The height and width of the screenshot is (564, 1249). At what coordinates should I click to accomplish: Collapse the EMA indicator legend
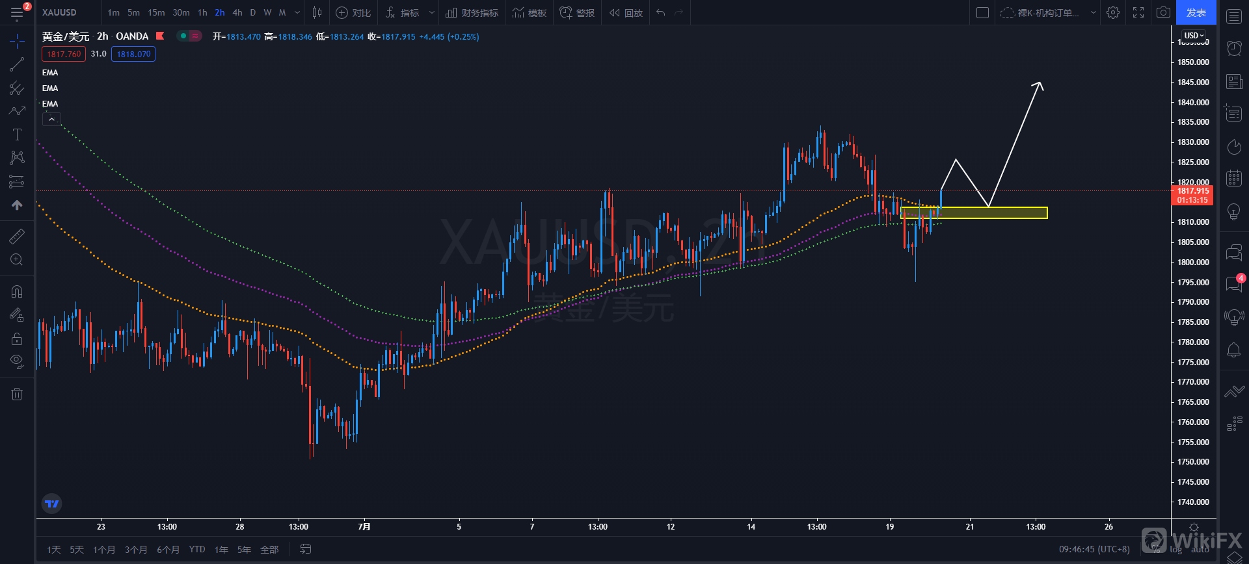[x=51, y=119]
